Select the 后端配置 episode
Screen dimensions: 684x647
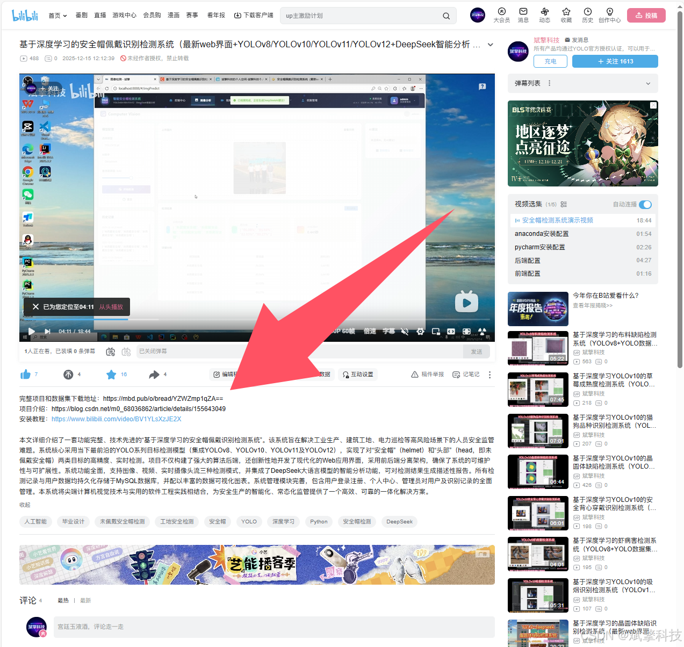coord(583,260)
